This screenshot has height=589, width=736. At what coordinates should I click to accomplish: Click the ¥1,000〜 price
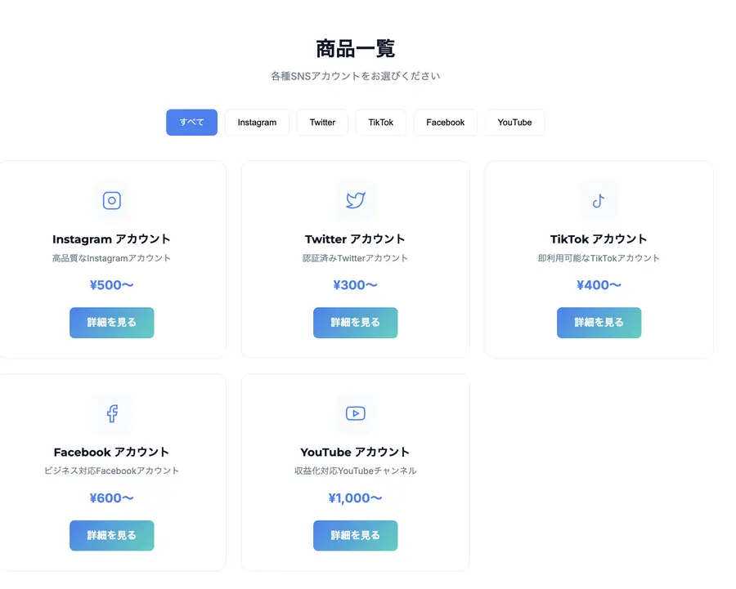pyautogui.click(x=356, y=498)
